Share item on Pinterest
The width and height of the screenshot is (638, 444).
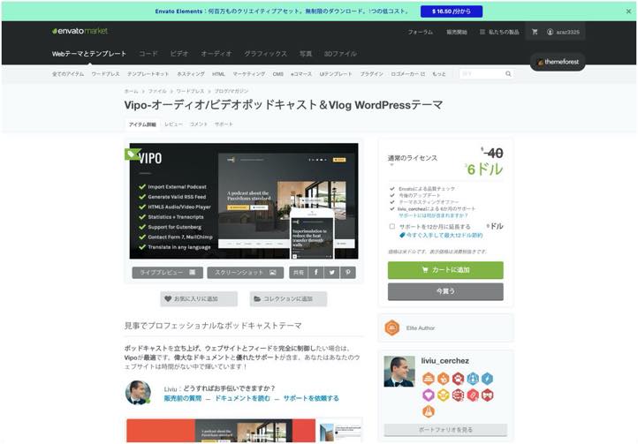click(348, 273)
